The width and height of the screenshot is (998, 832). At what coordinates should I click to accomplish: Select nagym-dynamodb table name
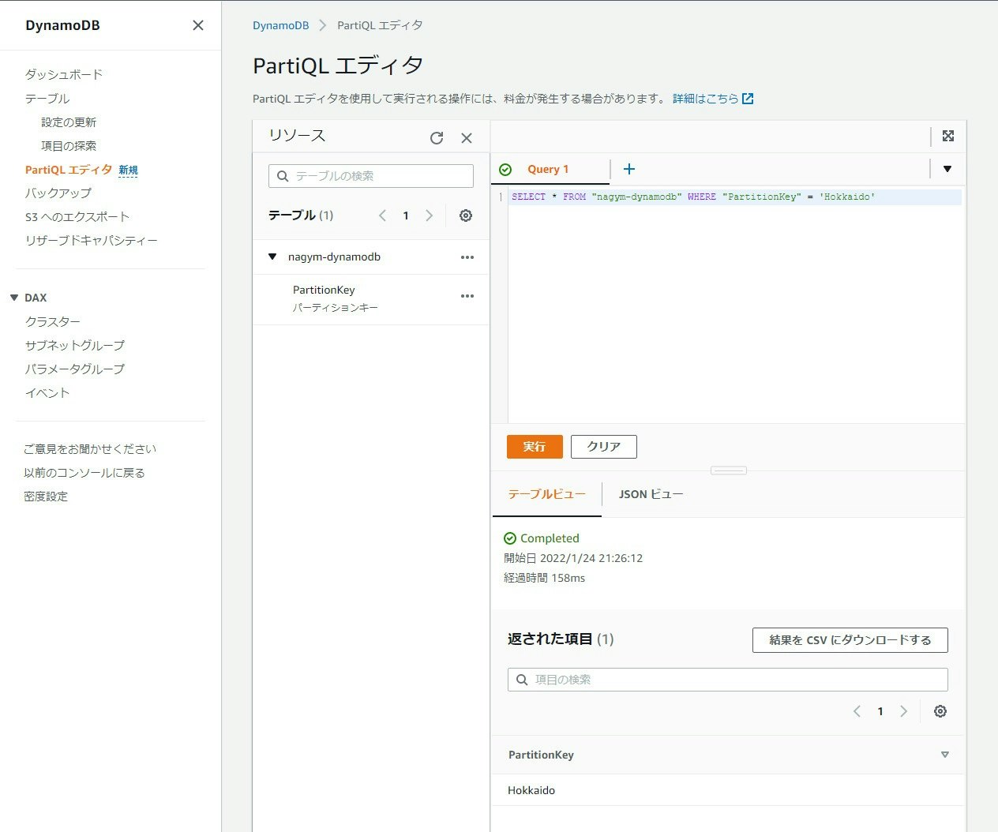[334, 257]
